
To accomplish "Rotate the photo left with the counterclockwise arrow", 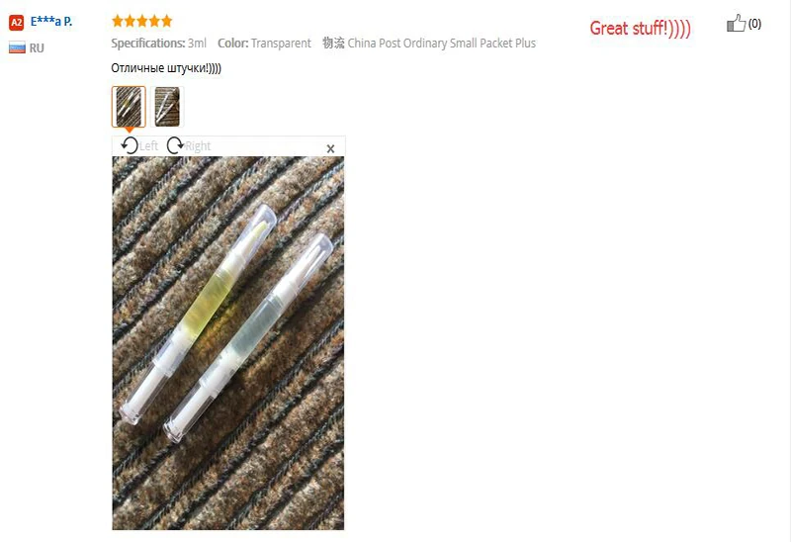I will (130, 145).
